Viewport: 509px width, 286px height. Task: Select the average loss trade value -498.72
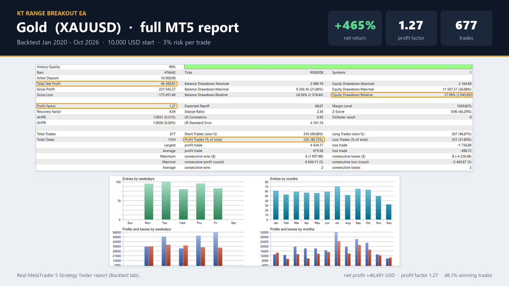point(466,150)
